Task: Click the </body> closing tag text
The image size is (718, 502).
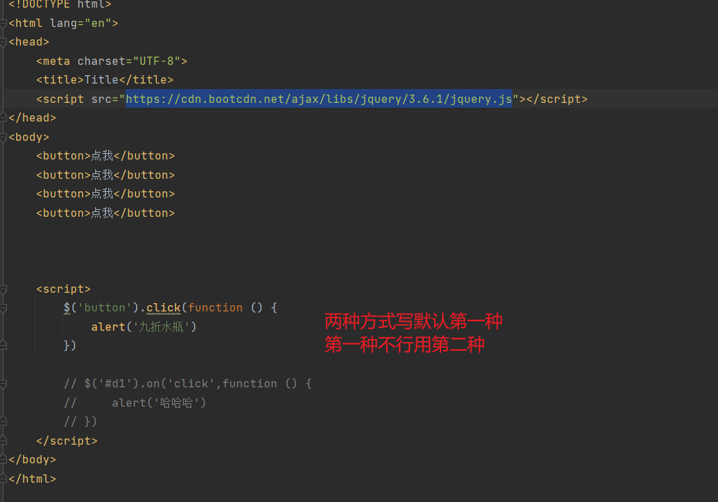Action: tap(32, 460)
